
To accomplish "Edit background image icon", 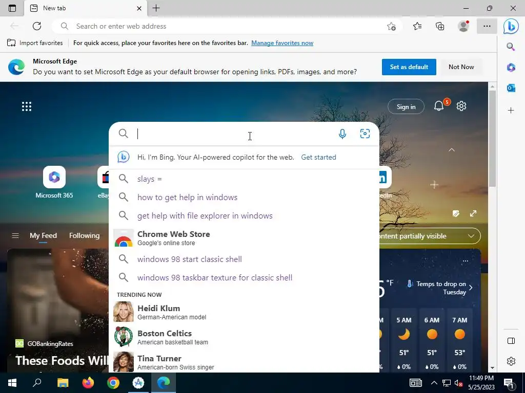I will [456, 213].
